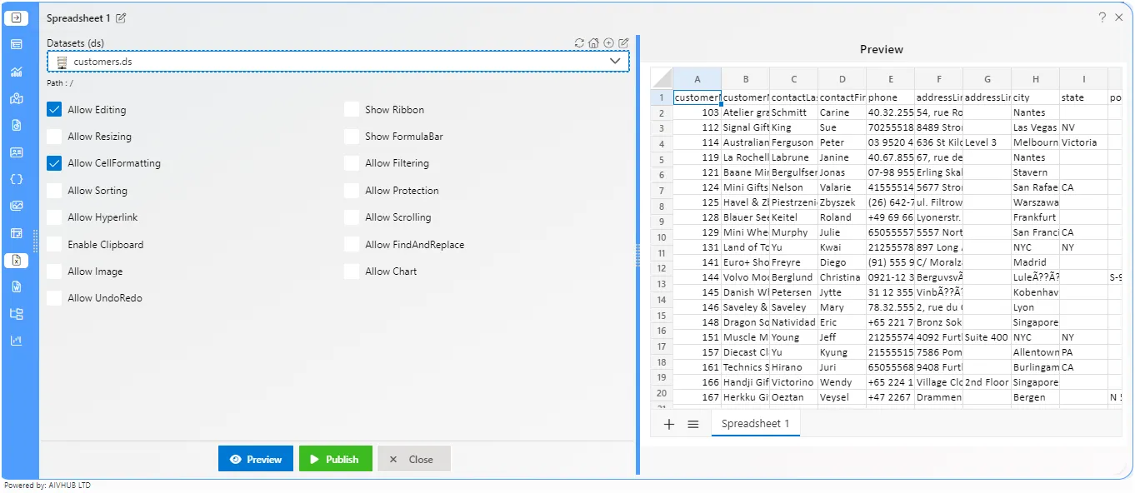Enable Allow Filtering checkbox

click(352, 163)
